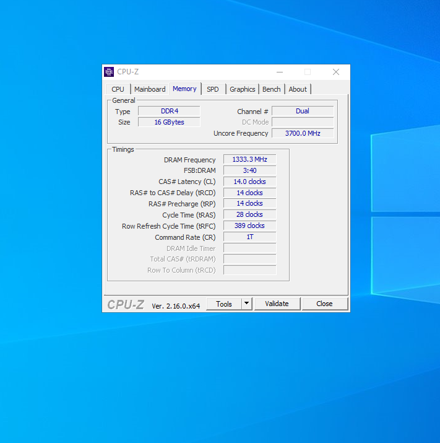
Task: Click the Channel # label
Action: [252, 112]
